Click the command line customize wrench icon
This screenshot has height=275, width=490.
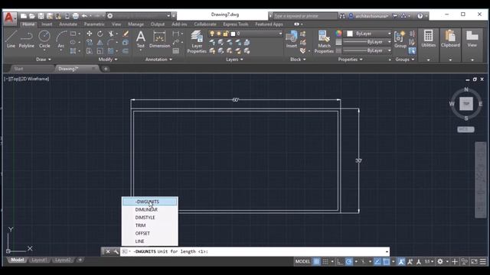coord(116,251)
